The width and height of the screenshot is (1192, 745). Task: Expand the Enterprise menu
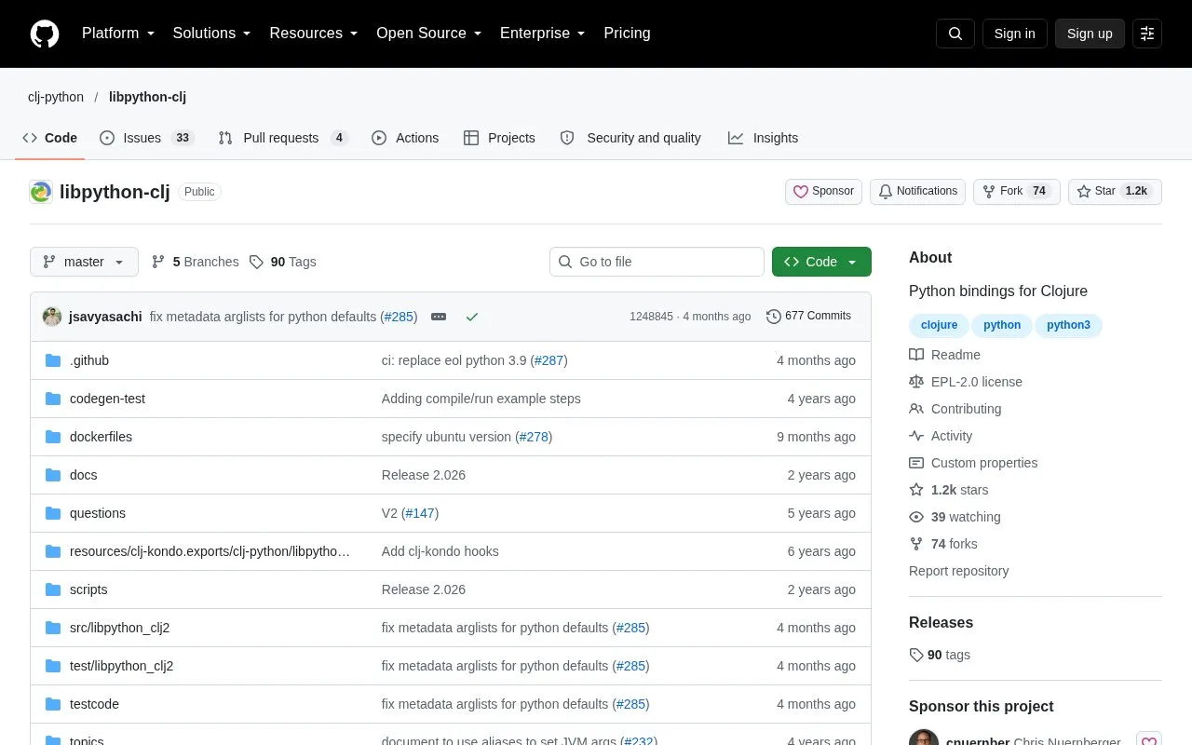[x=543, y=34]
